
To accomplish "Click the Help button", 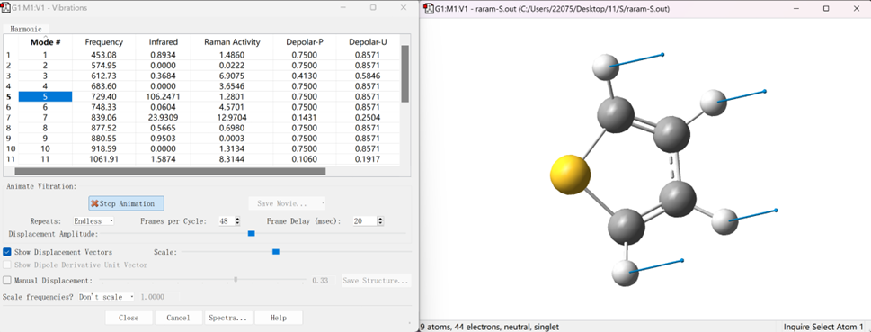I will (279, 318).
